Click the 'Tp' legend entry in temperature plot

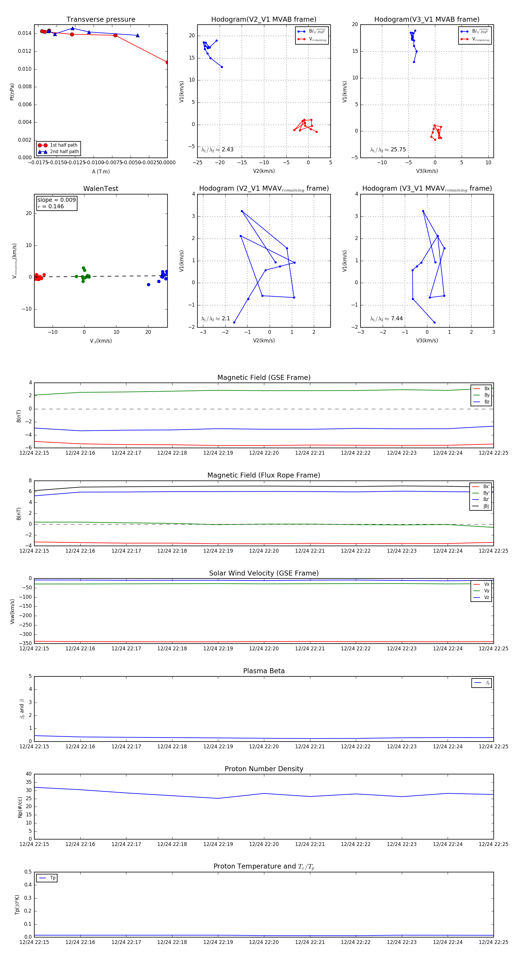pyautogui.click(x=47, y=878)
